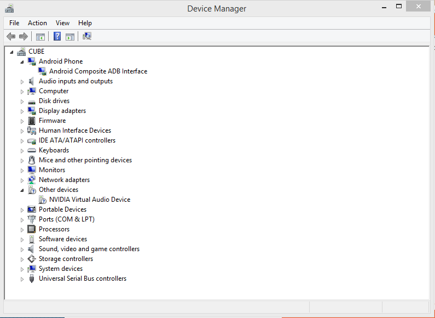Open the Action menu
The width and height of the screenshot is (435, 318).
point(37,23)
